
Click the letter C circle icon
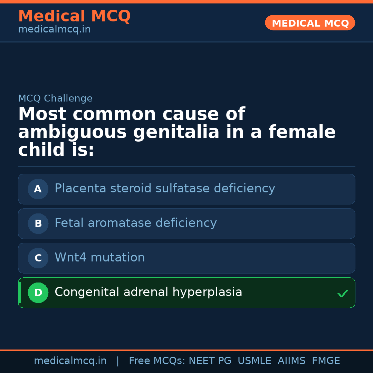point(38,258)
